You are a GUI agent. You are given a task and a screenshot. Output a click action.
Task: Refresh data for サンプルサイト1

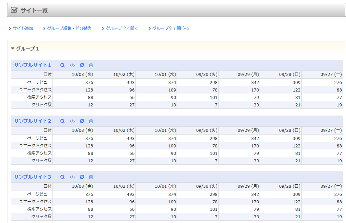click(82, 65)
